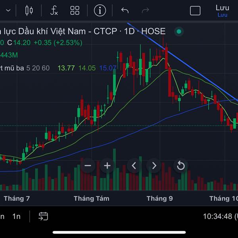Click the 14.05 moving average value
The height and width of the screenshot is (238, 238).
[x=87, y=68]
